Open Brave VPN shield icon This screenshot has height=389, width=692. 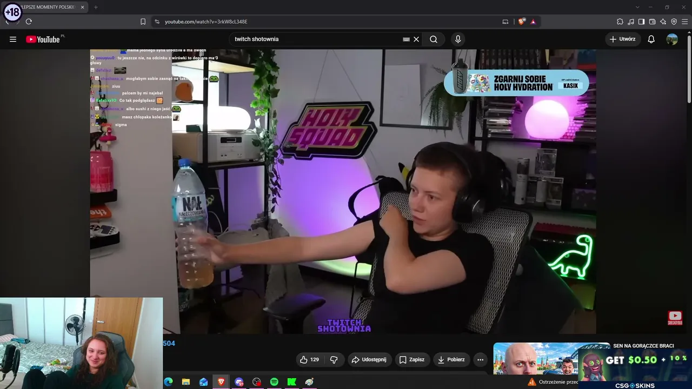point(674,22)
